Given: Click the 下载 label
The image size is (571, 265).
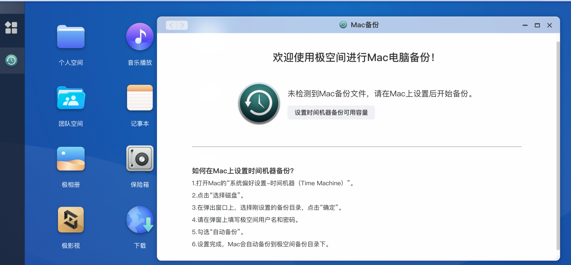Looking at the screenshot, I should point(140,246).
